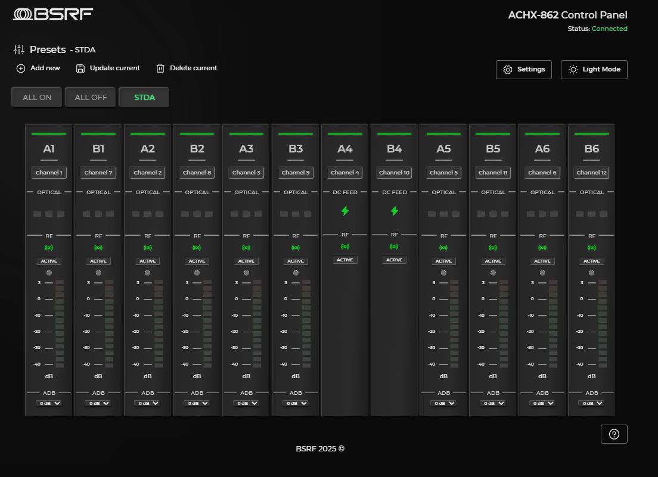This screenshot has width=658, height=477.
Task: Select the STDA preset
Action: [x=144, y=97]
